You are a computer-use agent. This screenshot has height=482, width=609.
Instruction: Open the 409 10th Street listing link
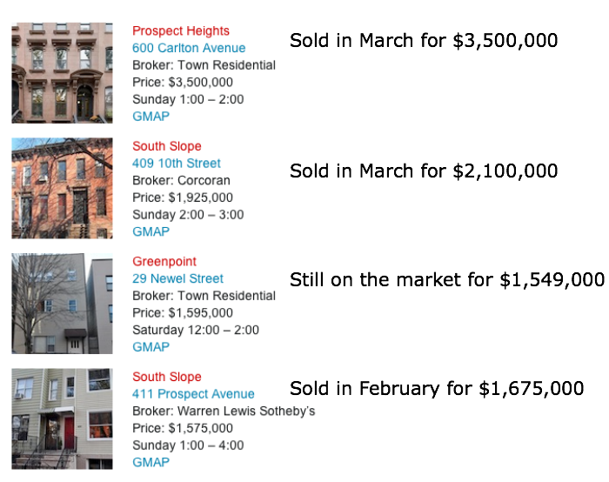[x=177, y=163]
